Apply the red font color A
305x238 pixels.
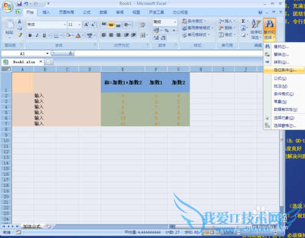coord(78,35)
